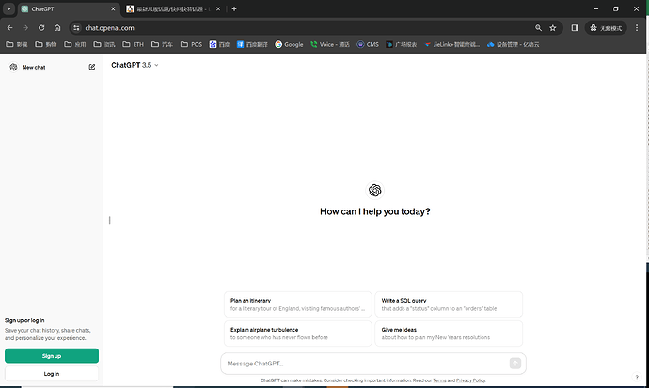Select the Give me ideas suggestion
The height and width of the screenshot is (388, 649).
[x=449, y=334]
